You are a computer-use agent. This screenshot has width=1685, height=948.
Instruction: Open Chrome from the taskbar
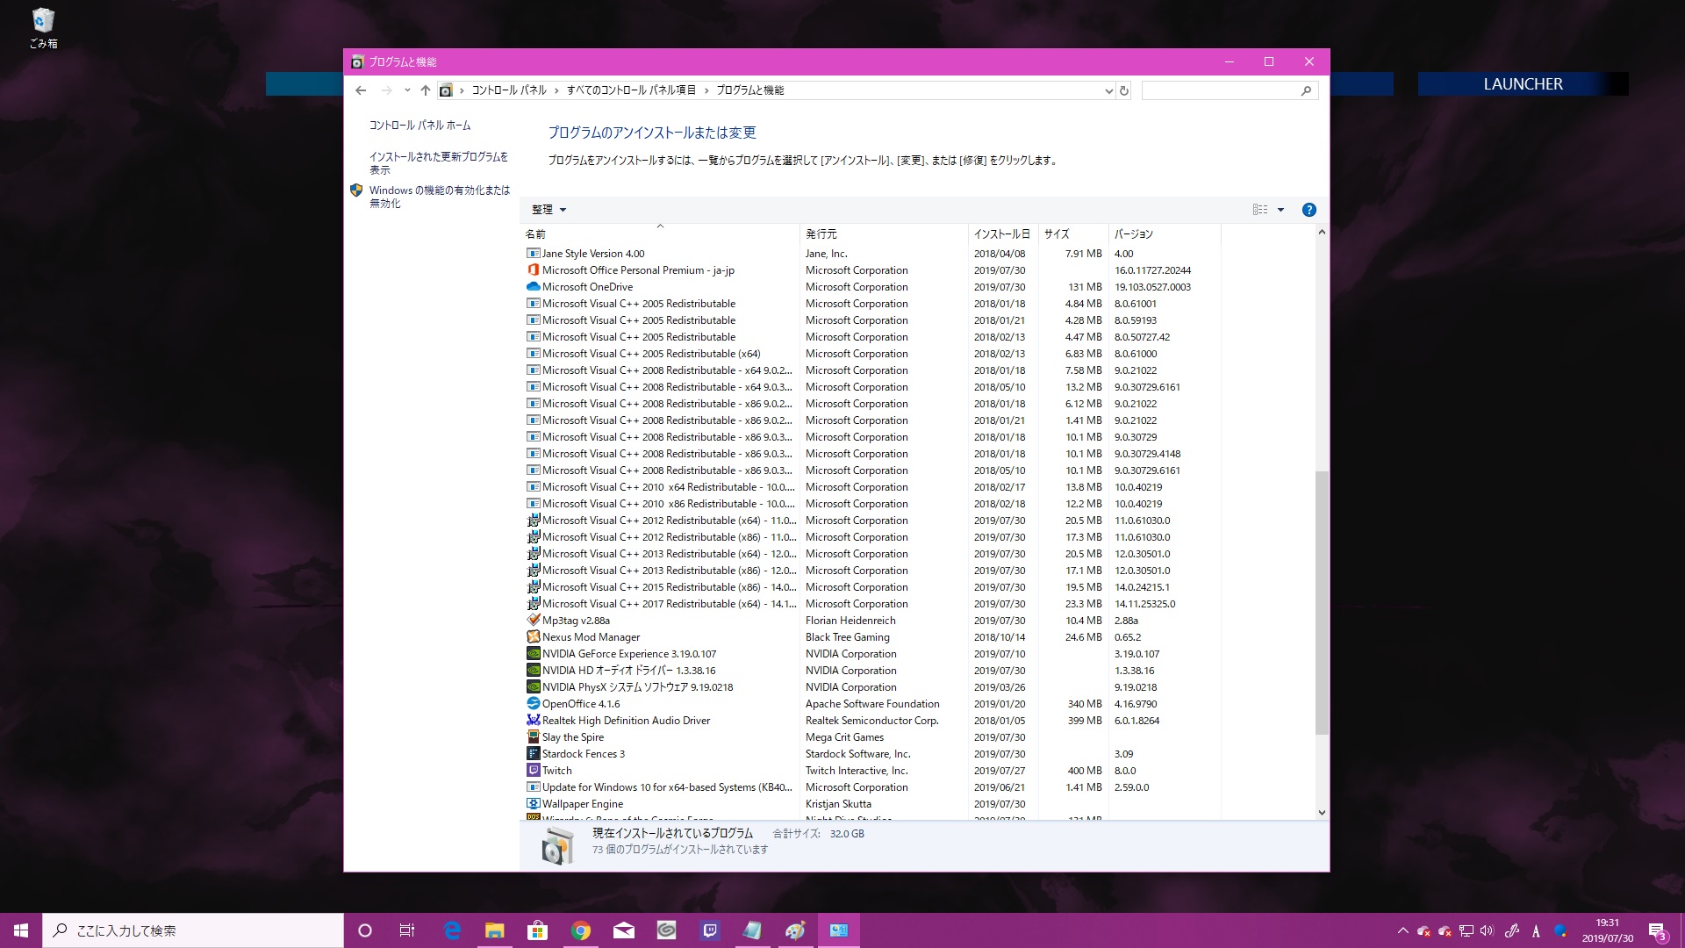[x=580, y=930]
